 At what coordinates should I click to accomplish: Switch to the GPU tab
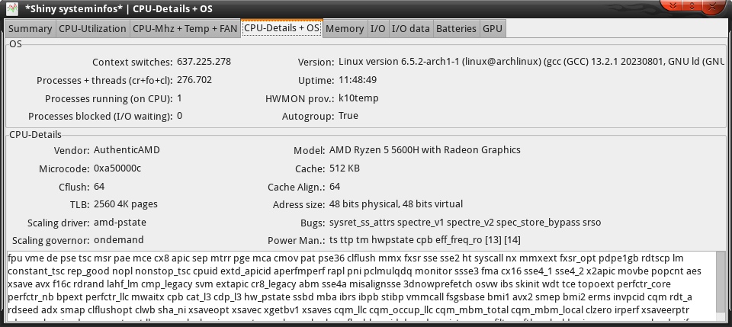(x=493, y=28)
